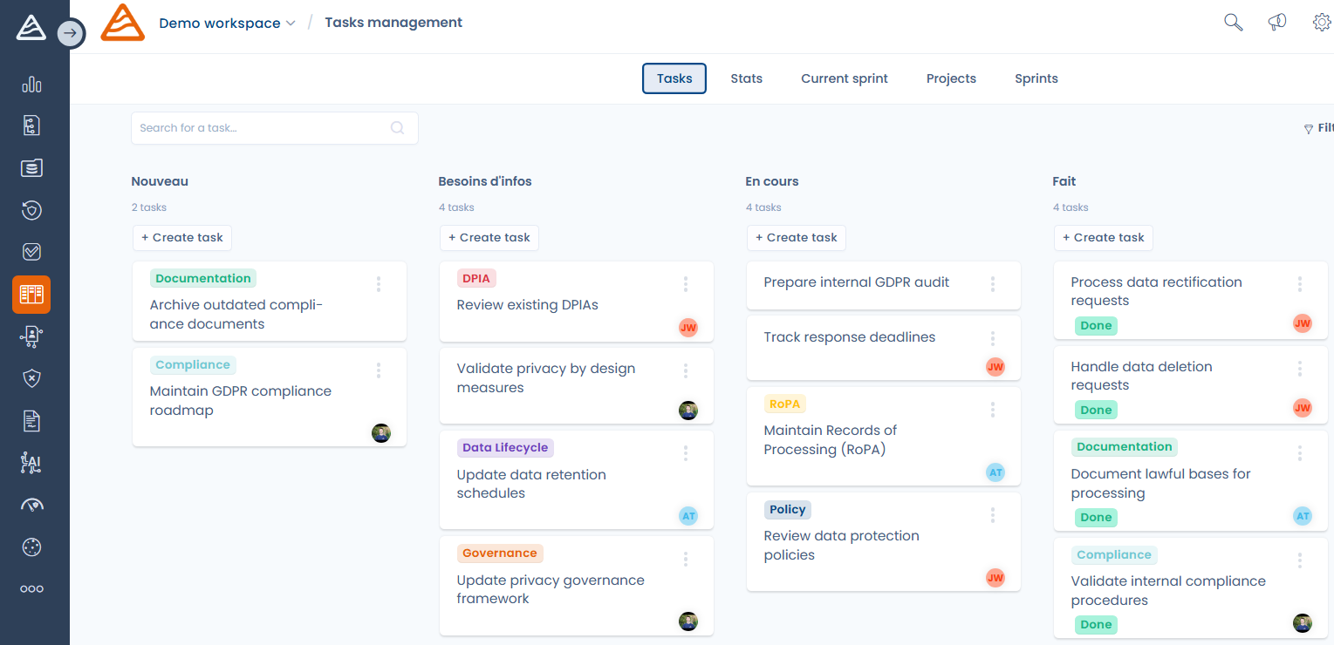1334x645 pixels.
Task: Open the AI icon in the sidebar
Action: tap(31, 463)
